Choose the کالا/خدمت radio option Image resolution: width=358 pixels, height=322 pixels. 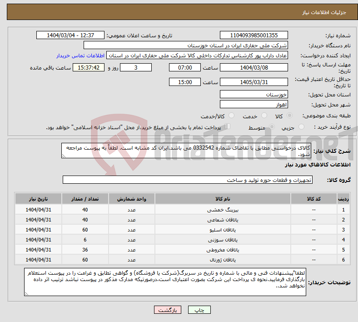[x=231, y=116]
